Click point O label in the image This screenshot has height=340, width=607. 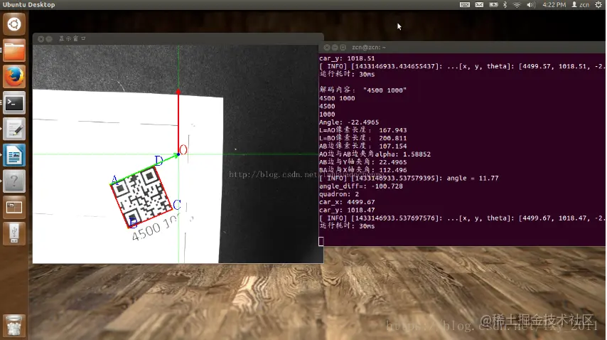183,150
